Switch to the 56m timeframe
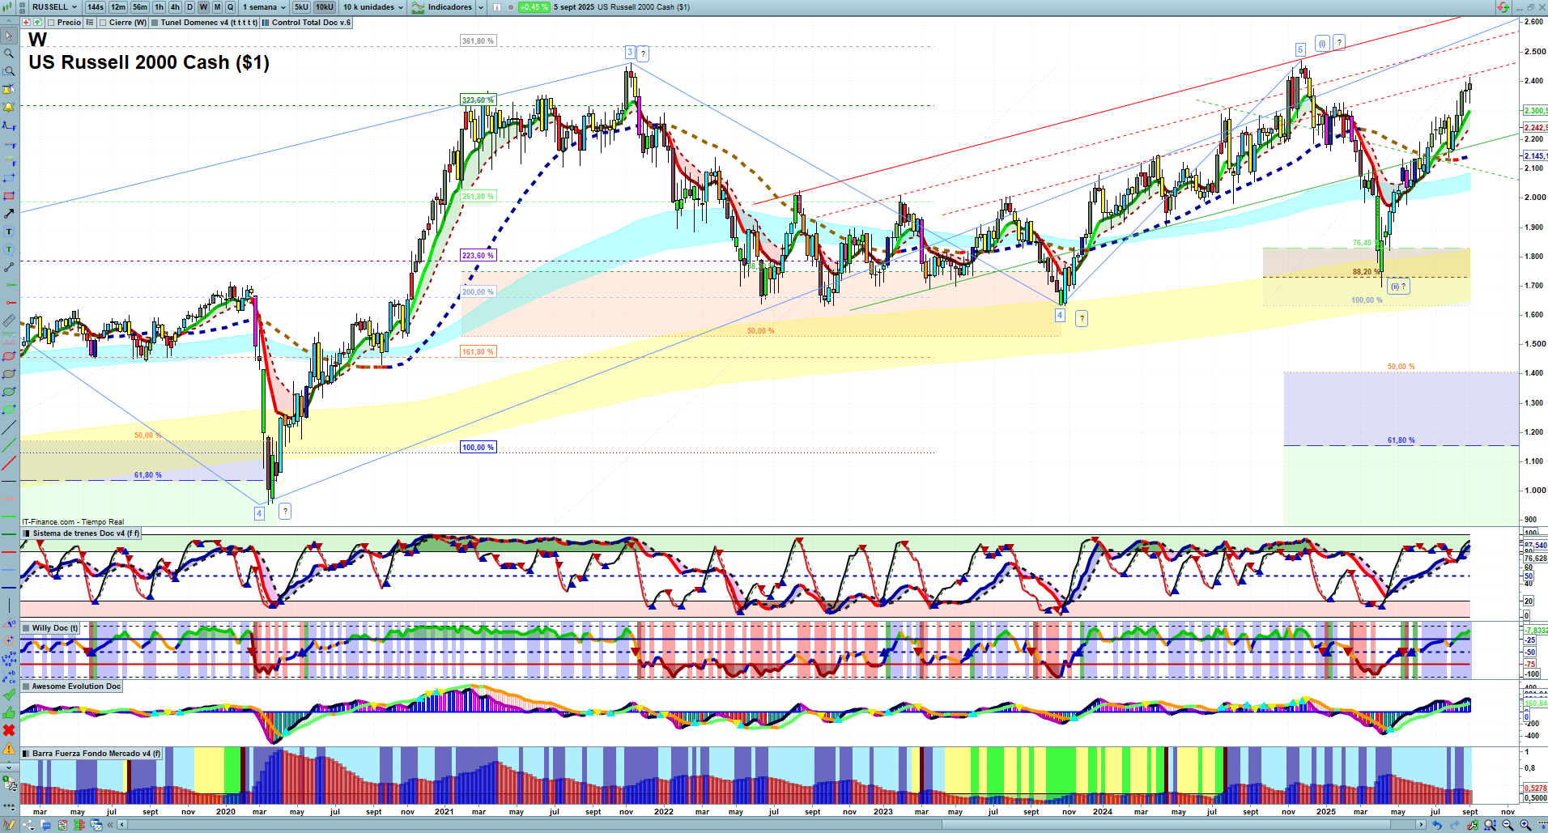 click(x=140, y=7)
